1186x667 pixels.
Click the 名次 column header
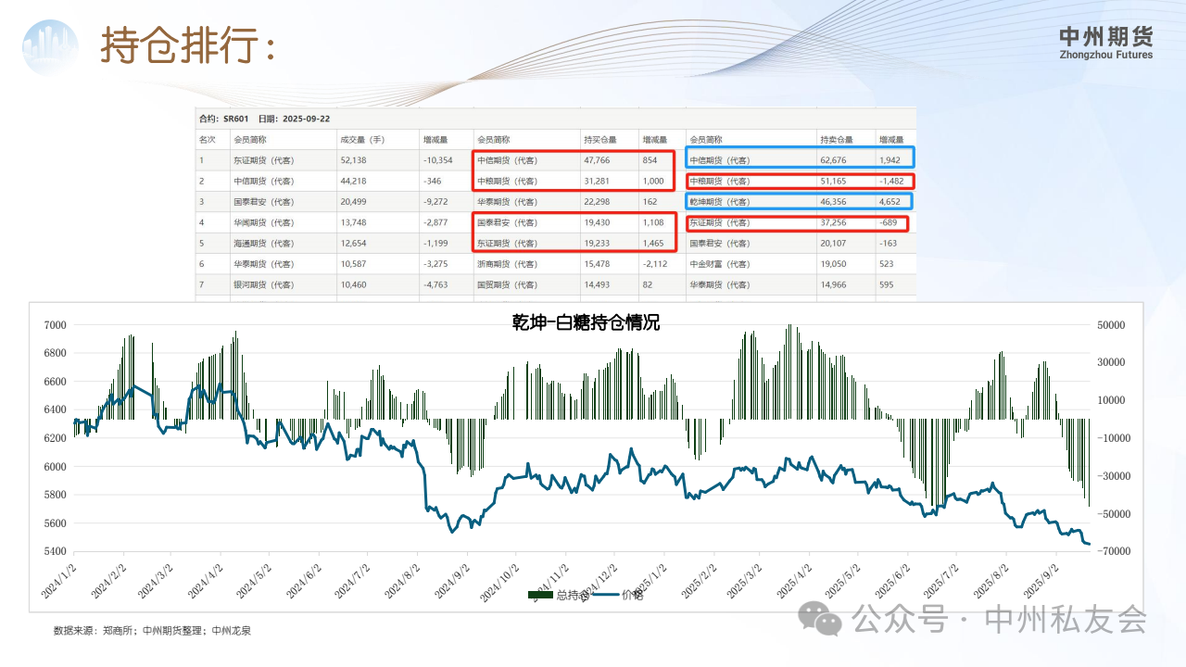[x=208, y=140]
